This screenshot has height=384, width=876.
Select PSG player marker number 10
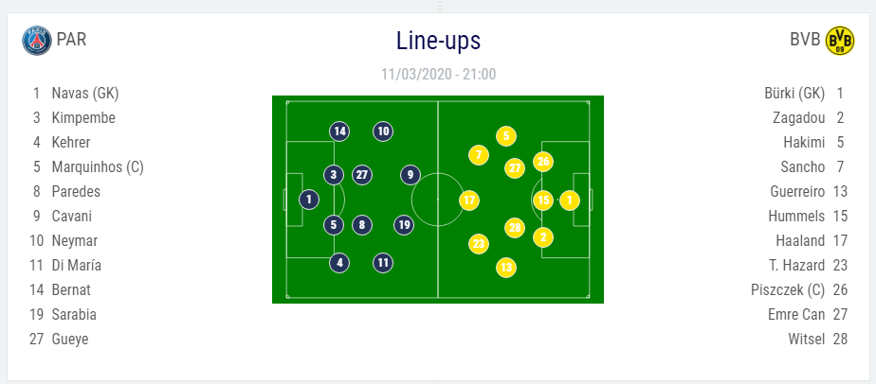383,131
